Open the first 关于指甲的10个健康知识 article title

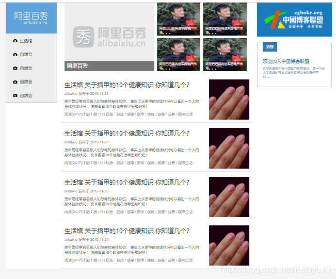pyautogui.click(x=127, y=85)
